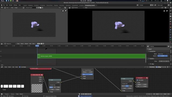This screenshot has width=172, height=97.
Task: Open the Image Editor's editor type selector icon
Action: point(2,8)
